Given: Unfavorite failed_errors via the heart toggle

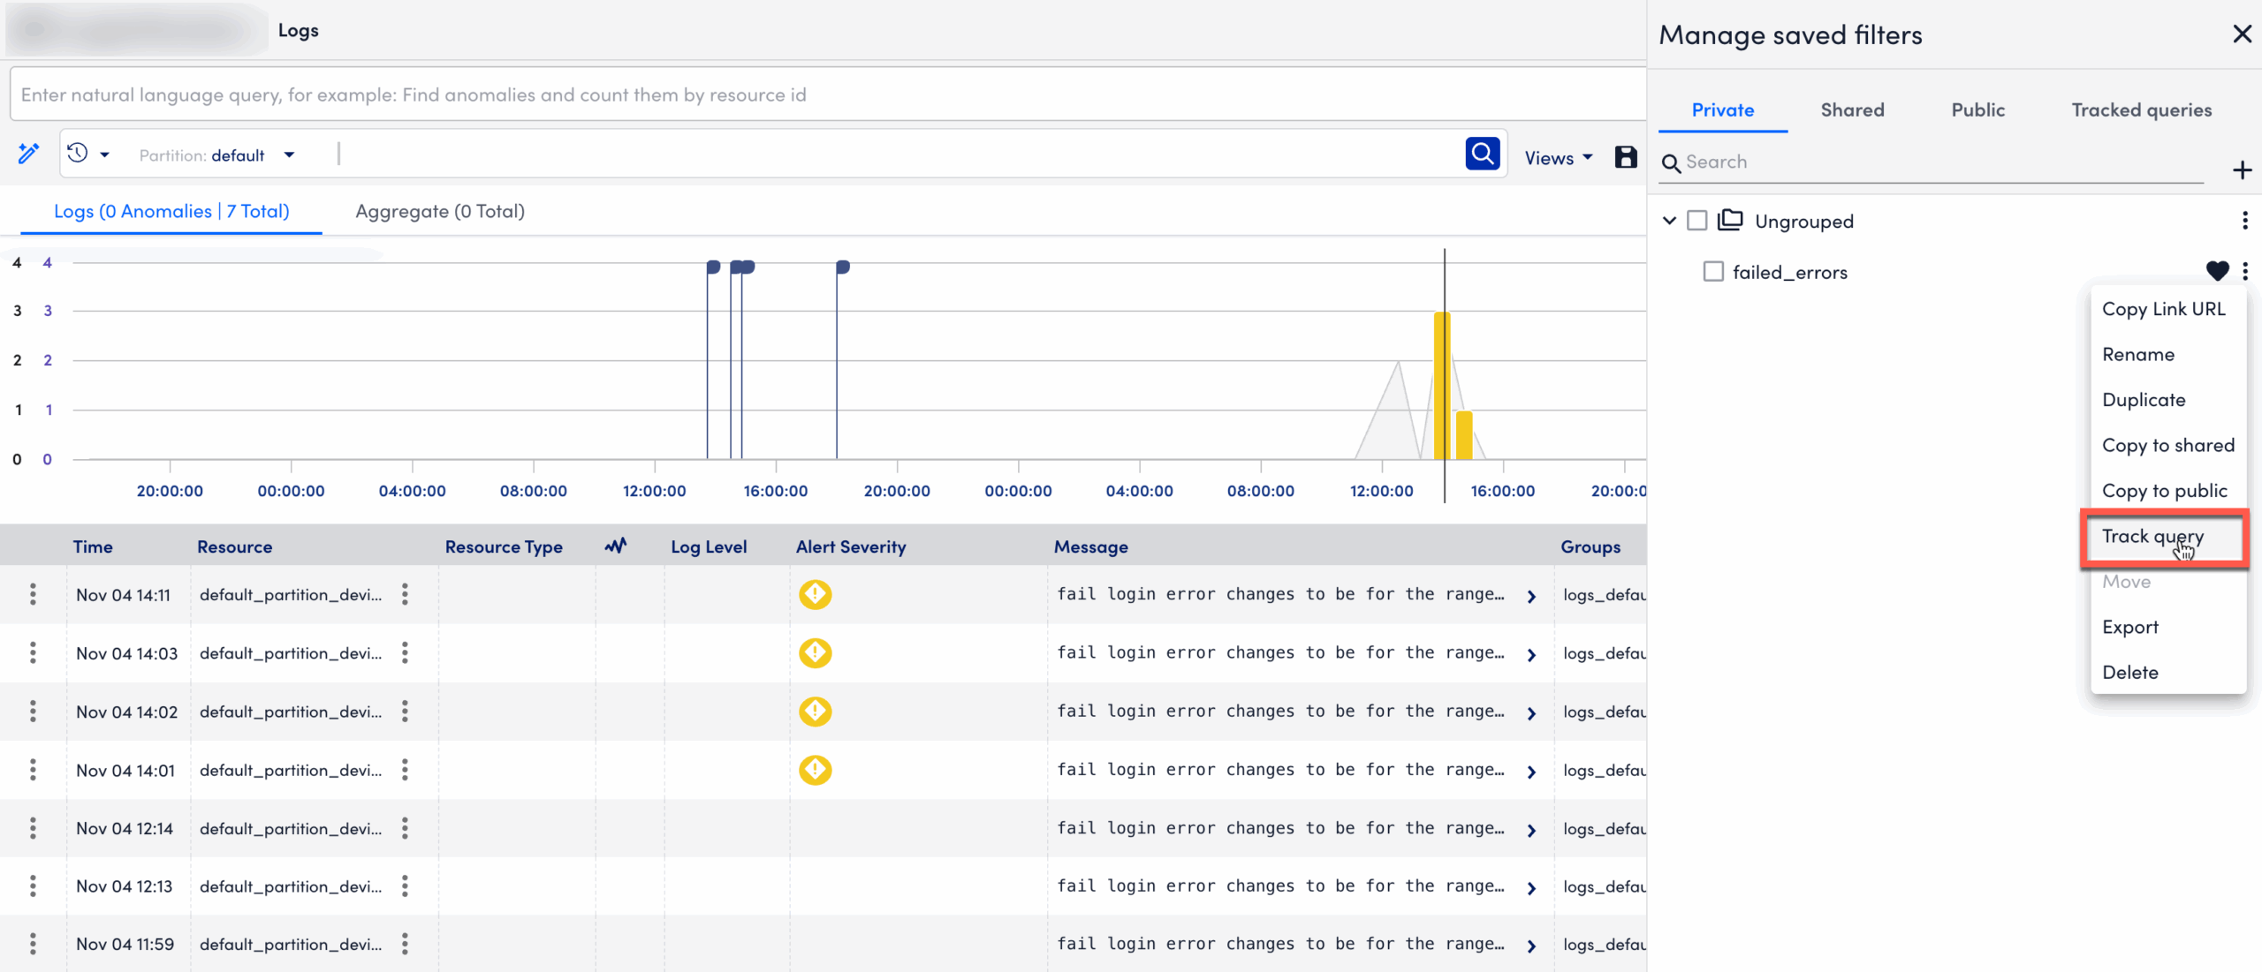Looking at the screenshot, I should (x=2218, y=271).
